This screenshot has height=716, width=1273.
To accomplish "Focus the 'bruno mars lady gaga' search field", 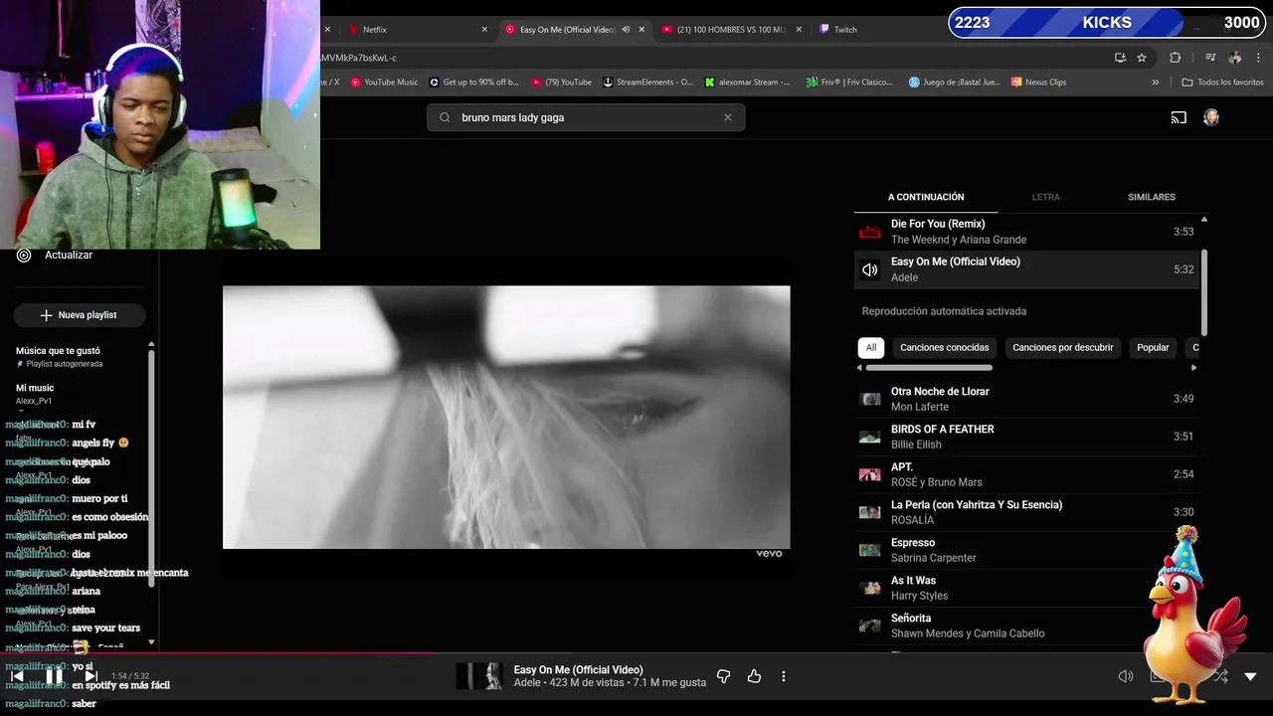I will tap(587, 117).
